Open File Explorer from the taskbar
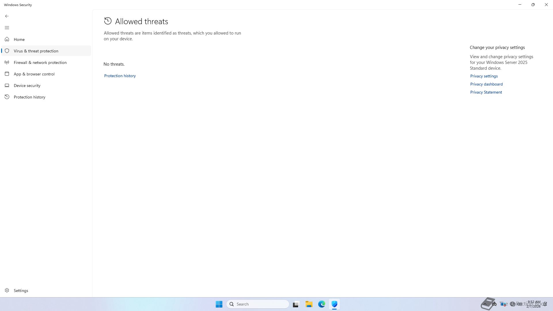This screenshot has height=311, width=553. 309,304
